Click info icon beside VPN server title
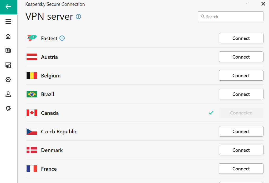Image resolution: width=269 pixels, height=183 pixels. [x=78, y=17]
